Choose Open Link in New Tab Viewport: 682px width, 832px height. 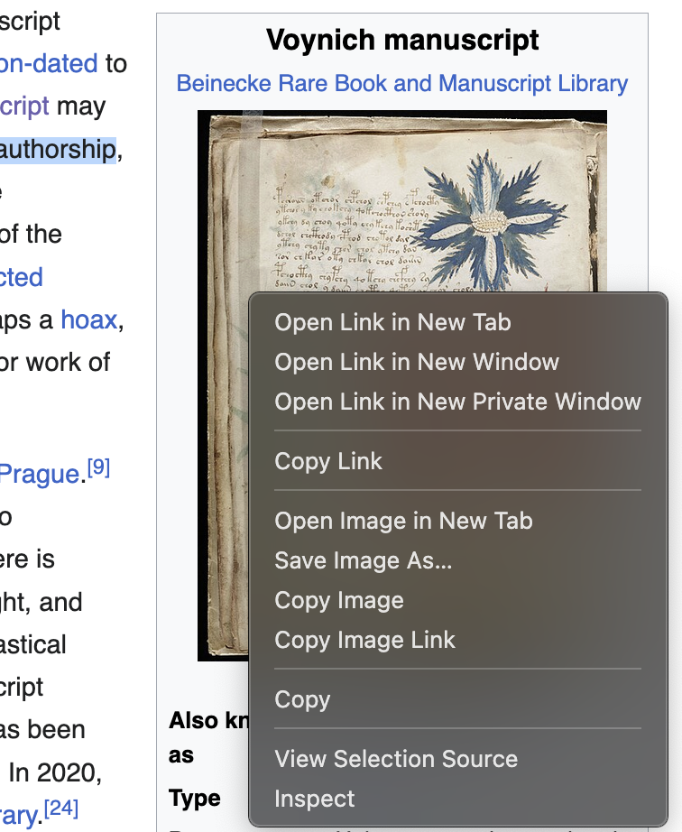[x=392, y=322]
